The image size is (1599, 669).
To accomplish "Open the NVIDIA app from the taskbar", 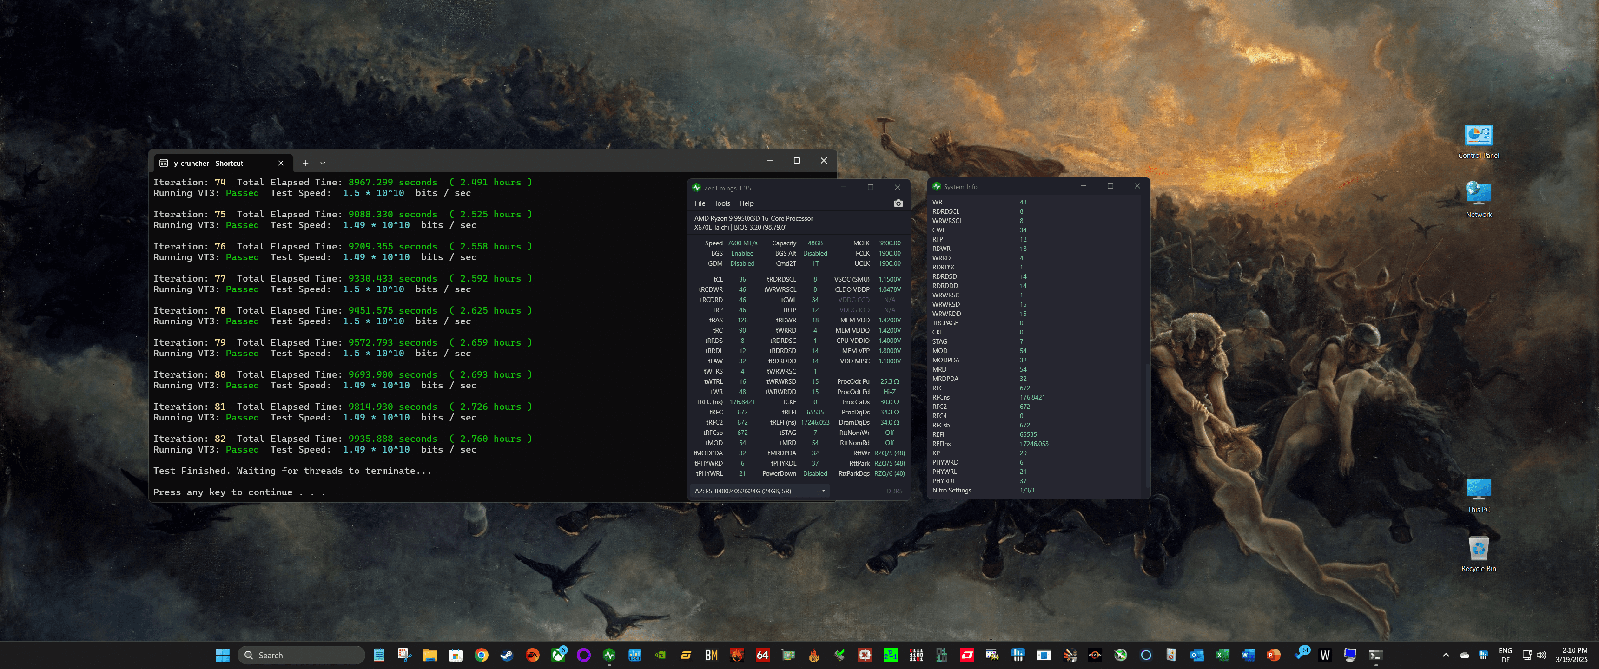I will 661,655.
